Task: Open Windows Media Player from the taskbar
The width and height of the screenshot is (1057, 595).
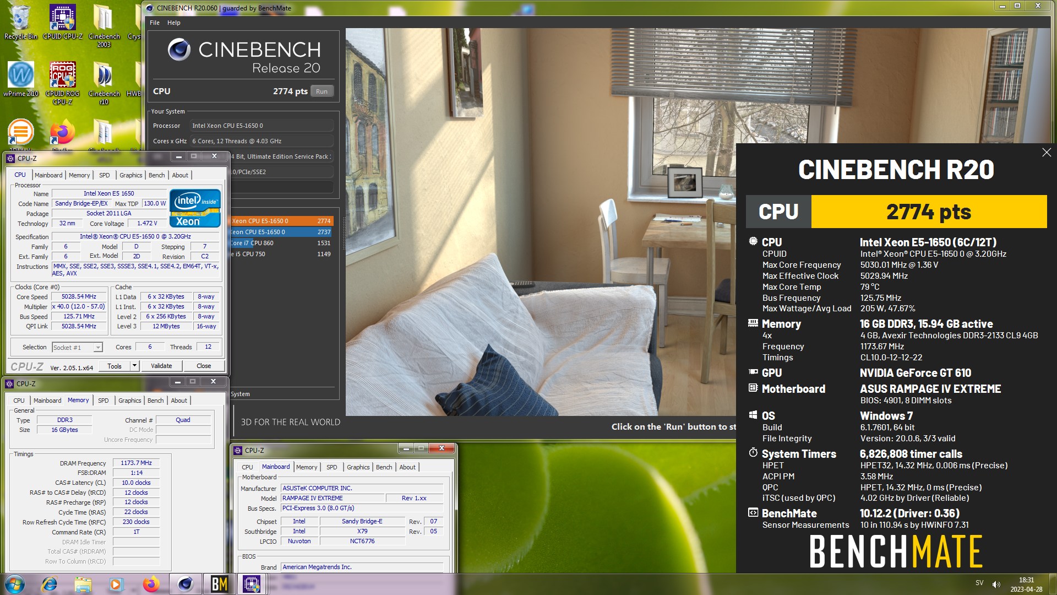Action: (x=116, y=584)
